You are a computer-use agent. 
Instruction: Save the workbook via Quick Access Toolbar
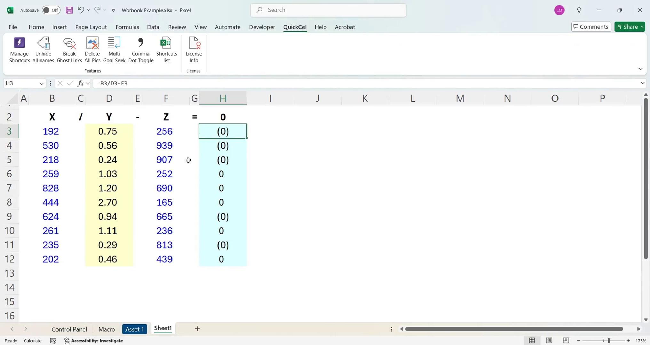click(x=69, y=10)
